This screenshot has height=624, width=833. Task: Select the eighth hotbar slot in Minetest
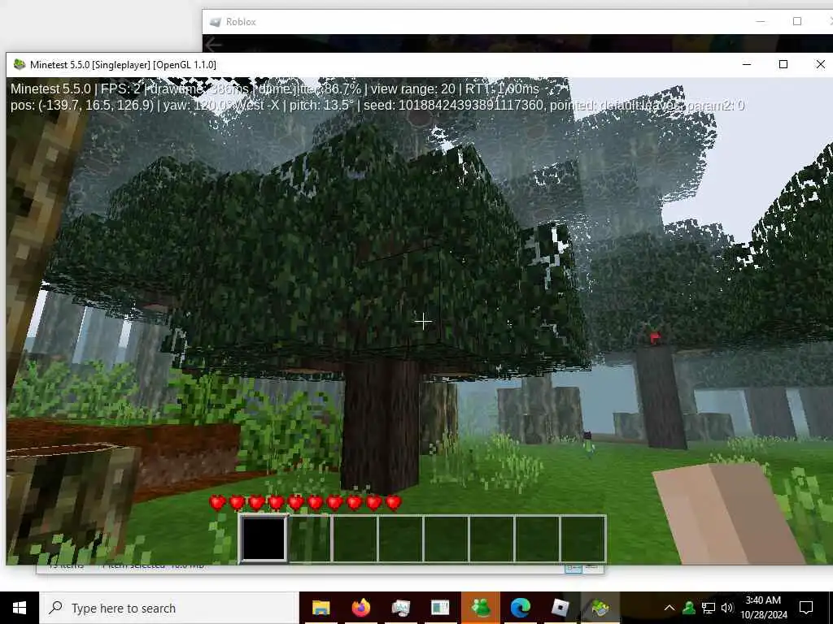(583, 538)
